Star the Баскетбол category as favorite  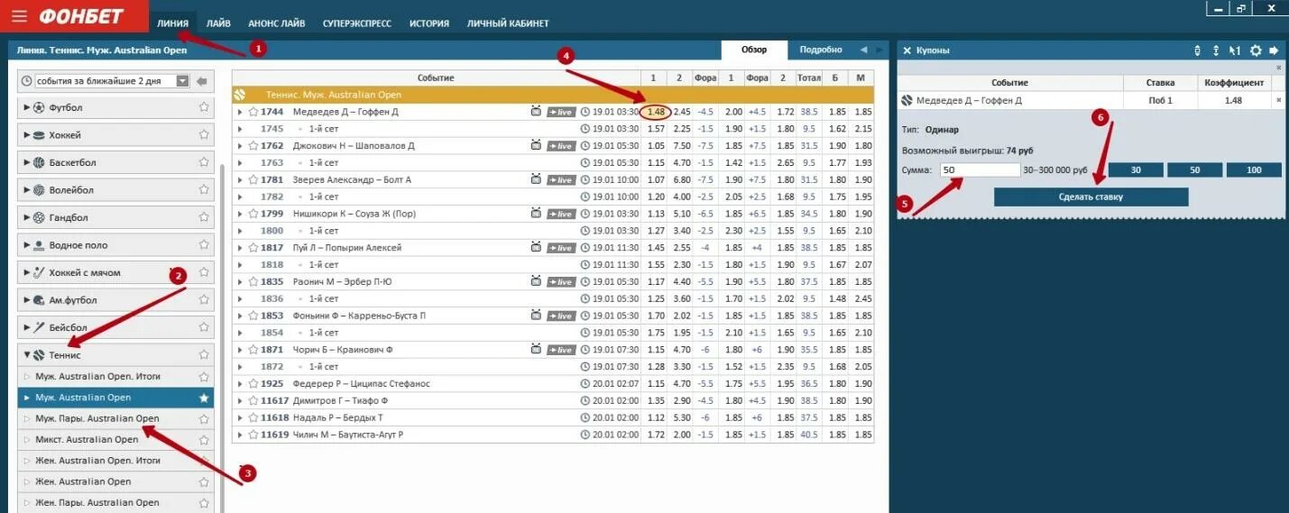(204, 162)
